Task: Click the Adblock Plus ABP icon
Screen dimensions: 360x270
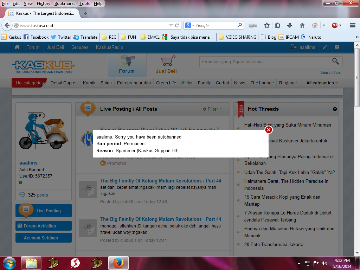Action: tap(335, 25)
